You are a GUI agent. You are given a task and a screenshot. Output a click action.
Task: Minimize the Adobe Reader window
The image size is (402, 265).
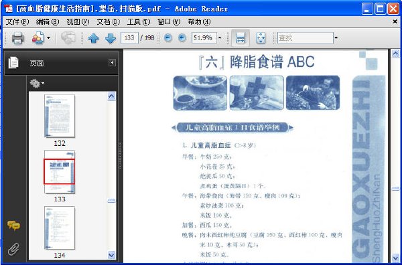pyautogui.click(x=367, y=9)
